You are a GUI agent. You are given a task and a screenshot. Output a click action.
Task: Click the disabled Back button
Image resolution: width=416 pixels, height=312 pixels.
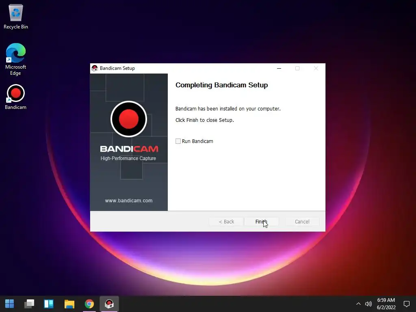coord(226,221)
